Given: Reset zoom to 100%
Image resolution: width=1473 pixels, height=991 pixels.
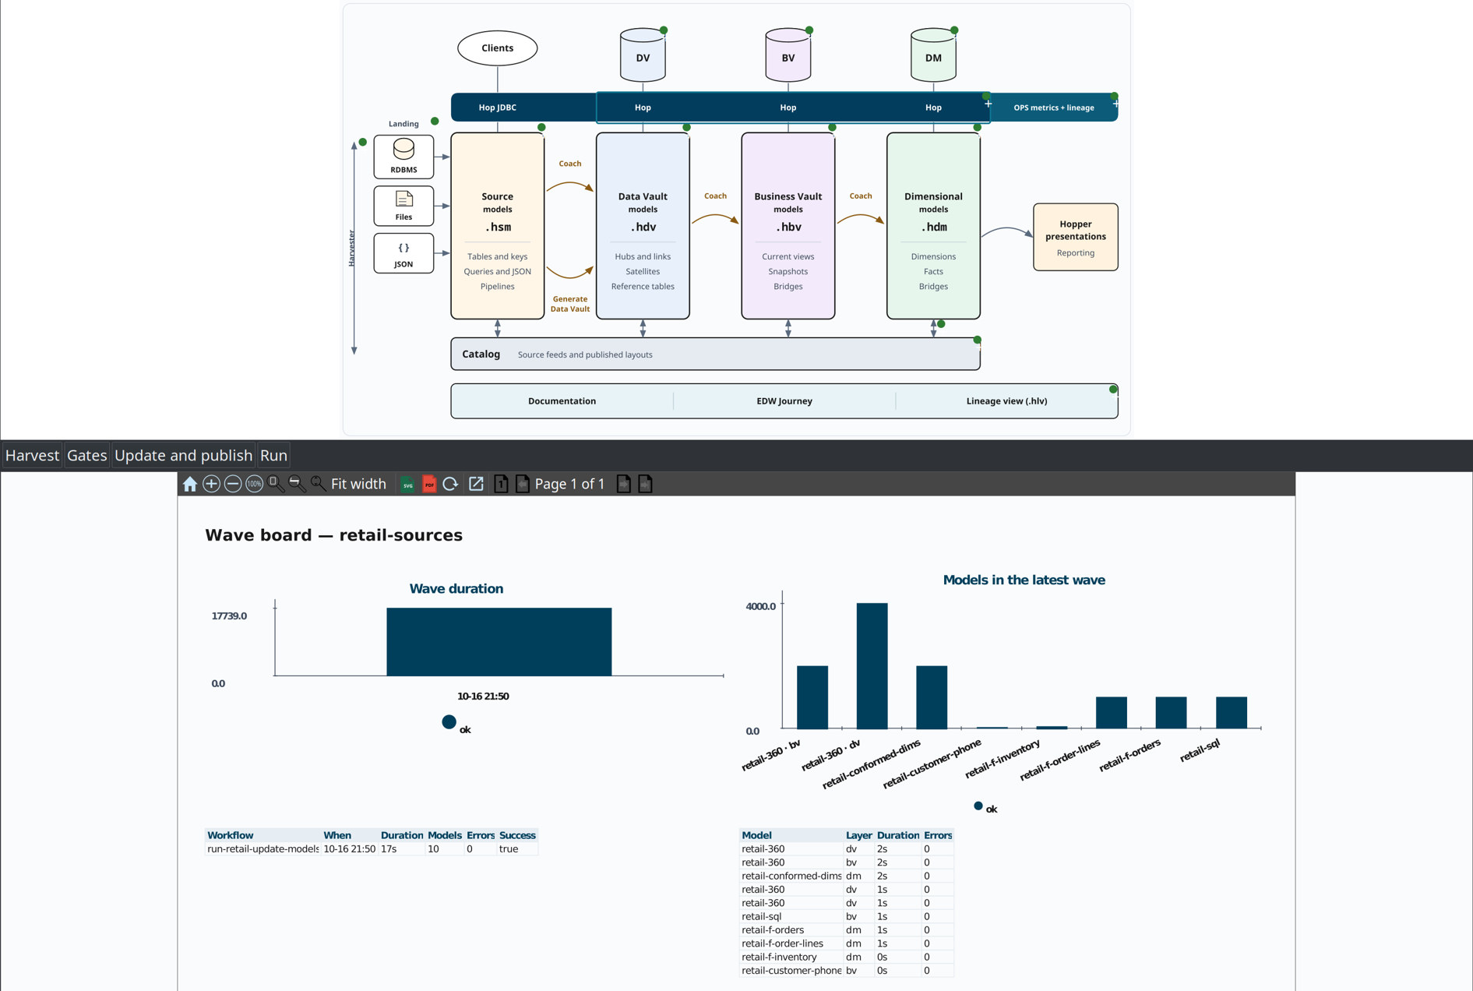Looking at the screenshot, I should coord(254,484).
